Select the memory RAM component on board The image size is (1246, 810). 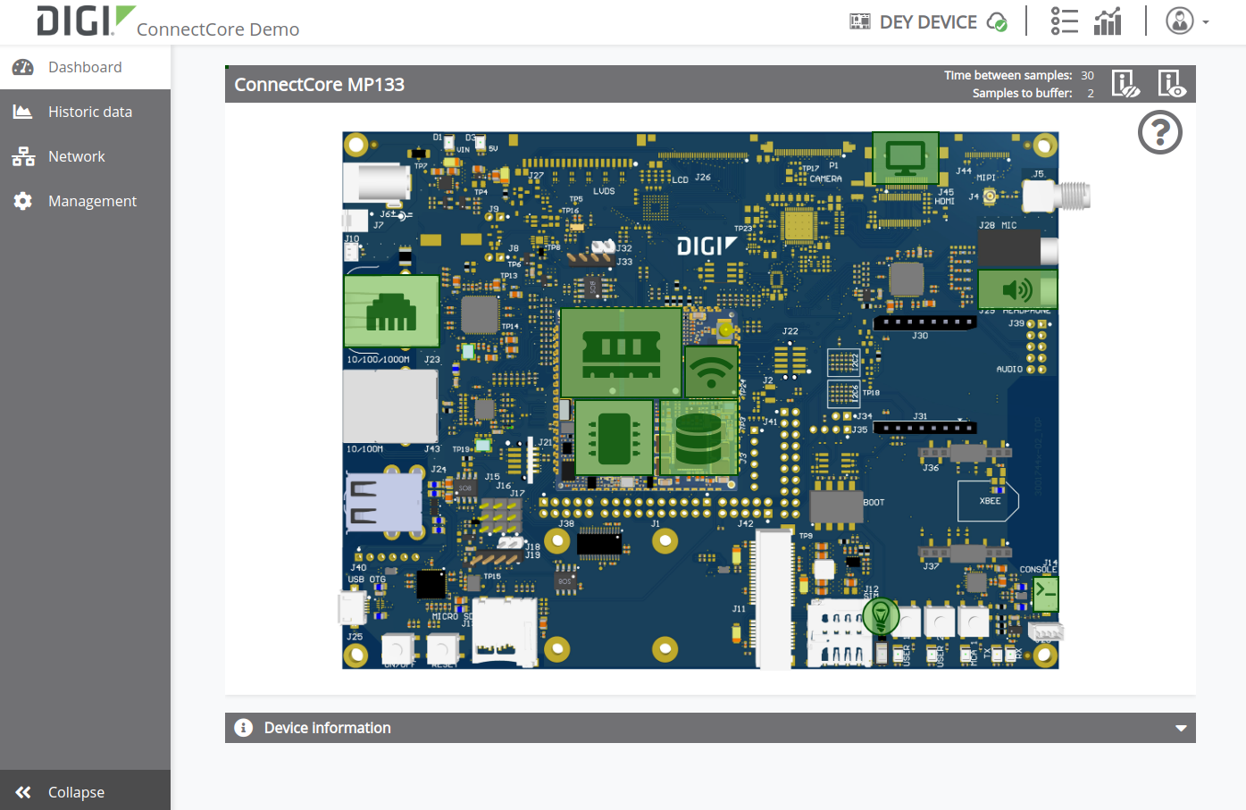coord(621,353)
